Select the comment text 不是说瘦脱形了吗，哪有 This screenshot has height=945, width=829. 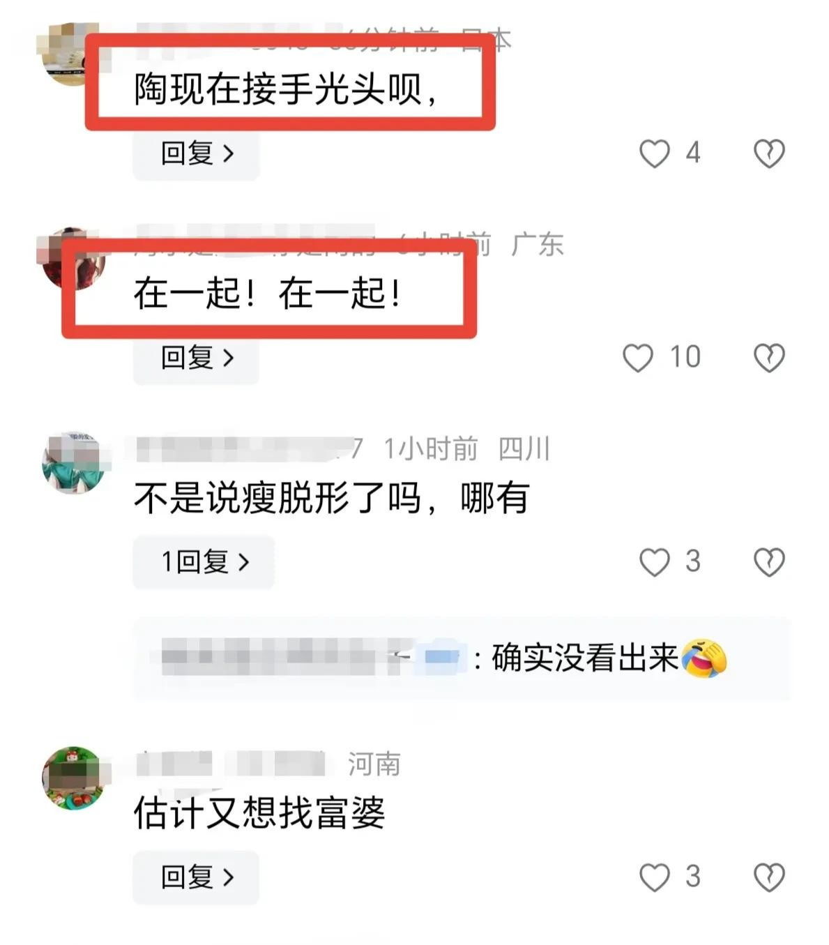(332, 499)
